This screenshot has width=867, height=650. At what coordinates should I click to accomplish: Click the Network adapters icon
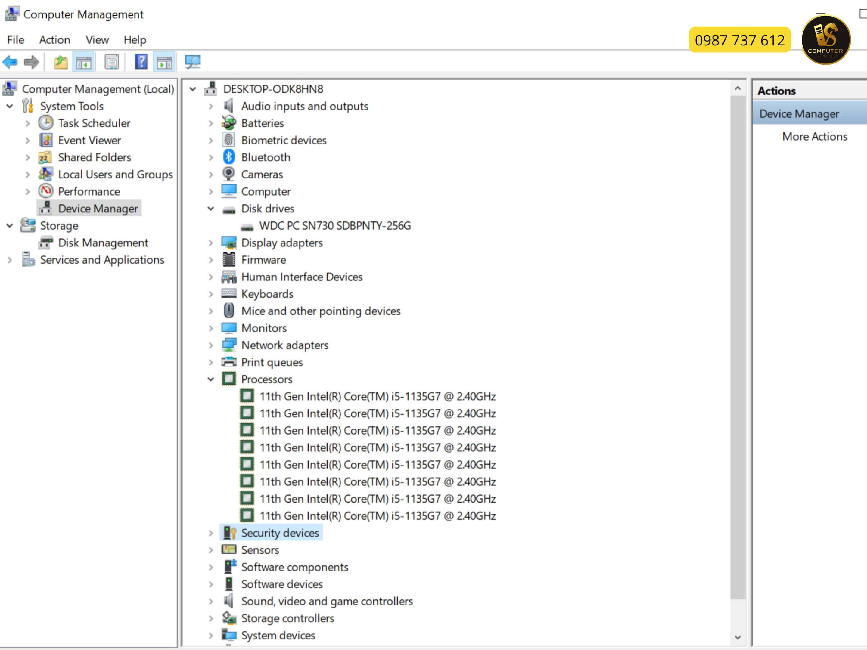pos(228,345)
